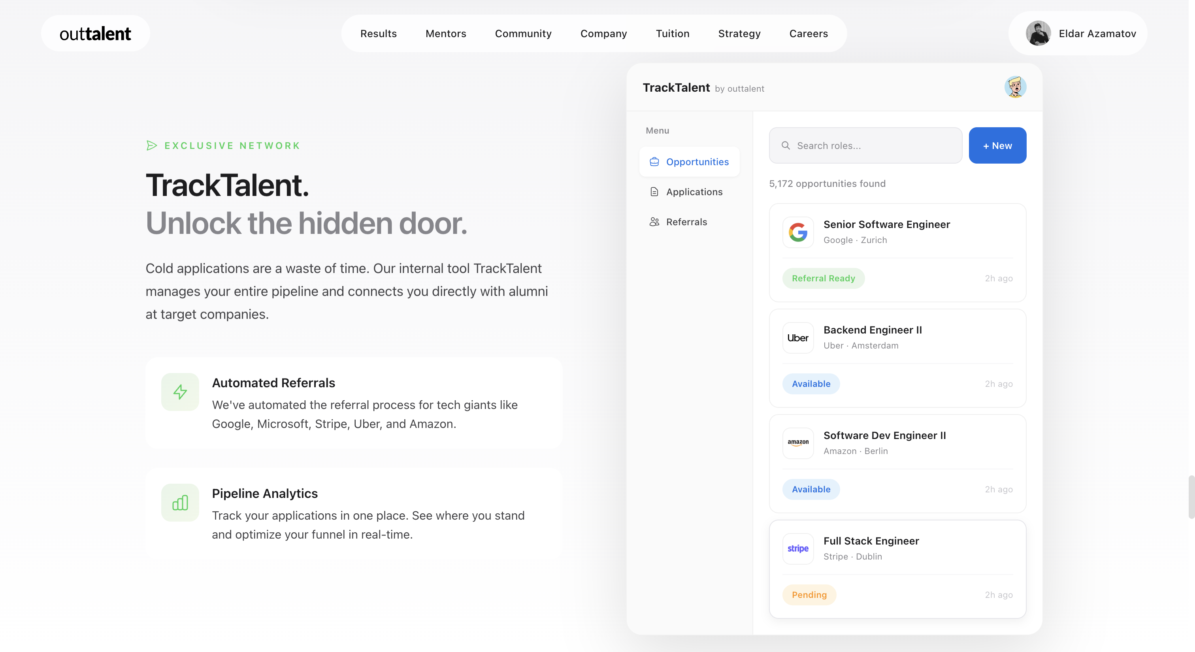The width and height of the screenshot is (1195, 652).
Task: Click the magnifier icon in search box
Action: coord(785,145)
